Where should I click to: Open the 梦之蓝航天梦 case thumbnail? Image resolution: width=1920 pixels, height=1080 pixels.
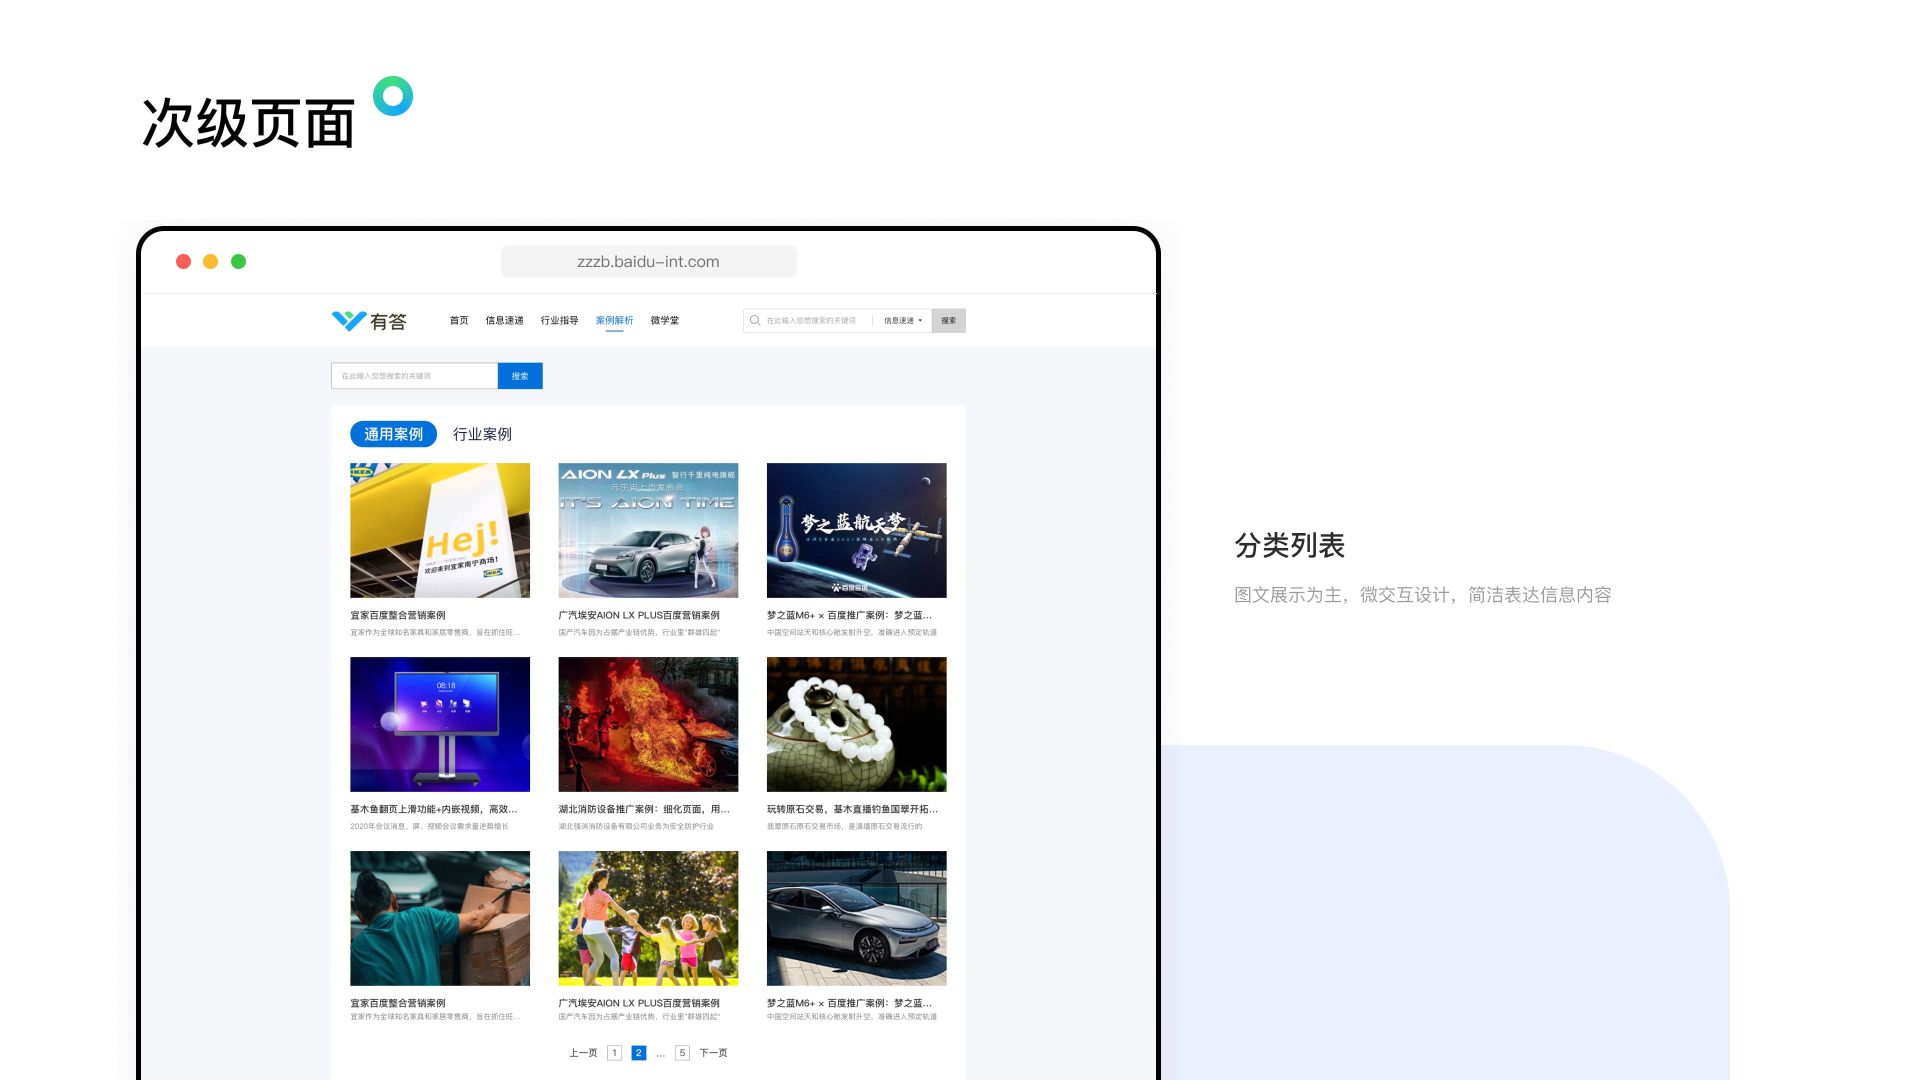[856, 530]
